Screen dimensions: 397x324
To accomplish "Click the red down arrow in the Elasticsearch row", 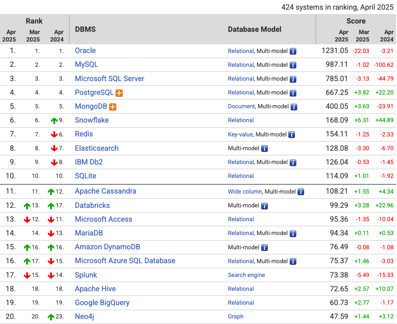I will (54, 148).
